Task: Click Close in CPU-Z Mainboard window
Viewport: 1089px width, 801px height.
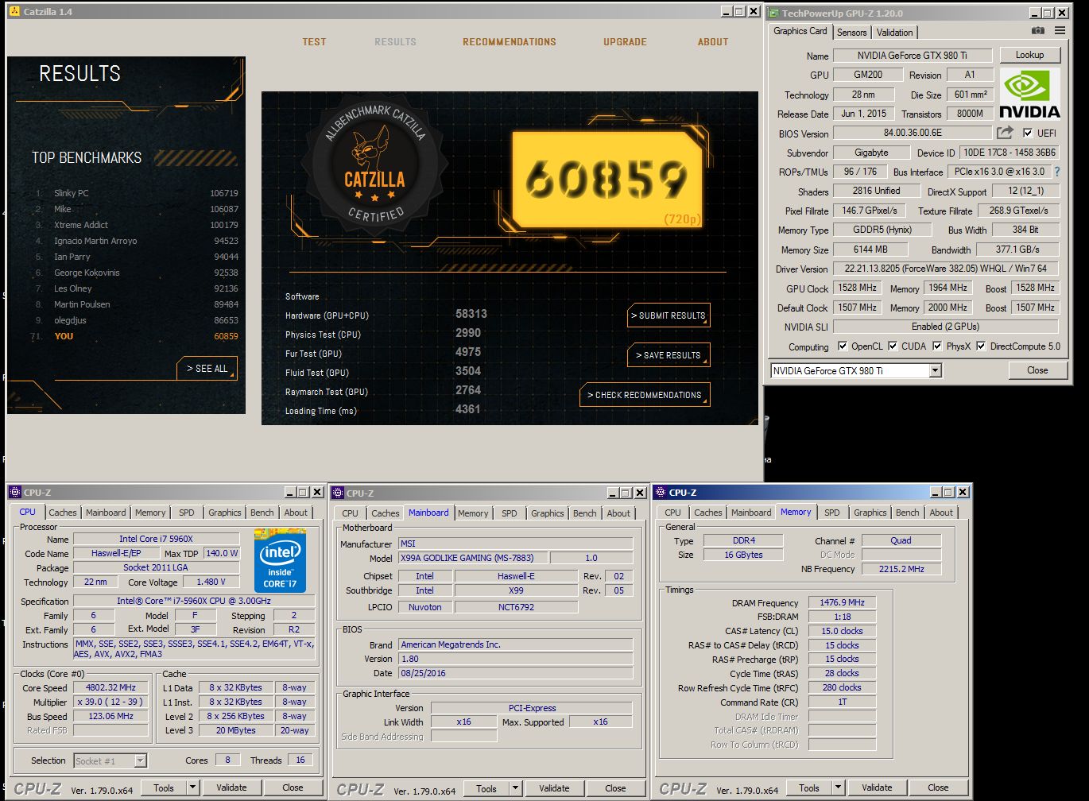Action: click(615, 788)
